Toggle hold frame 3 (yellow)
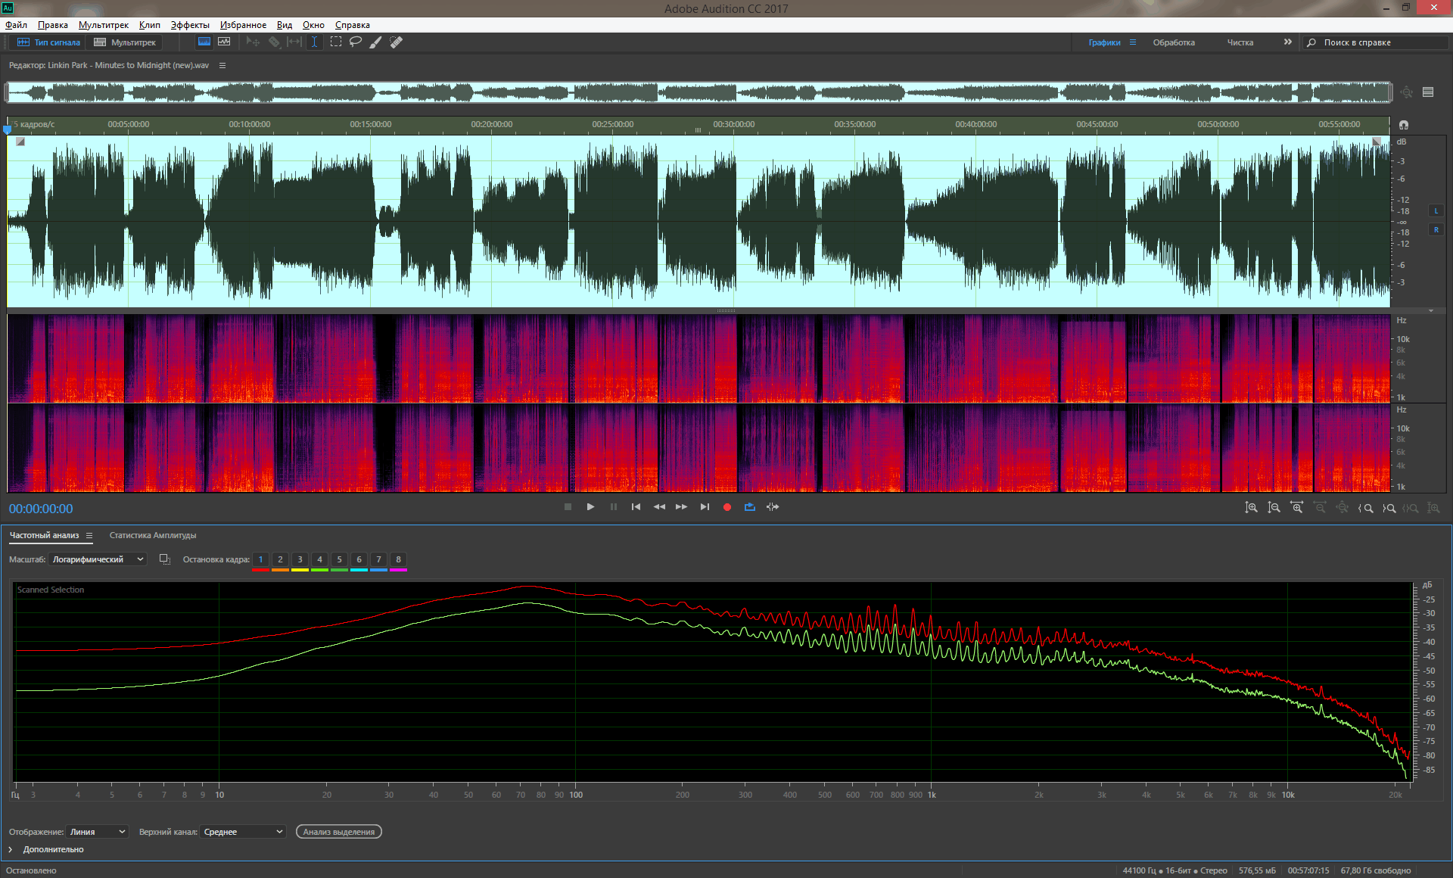 (300, 561)
